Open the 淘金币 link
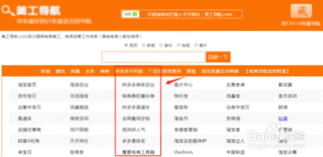 [x=181, y=119]
